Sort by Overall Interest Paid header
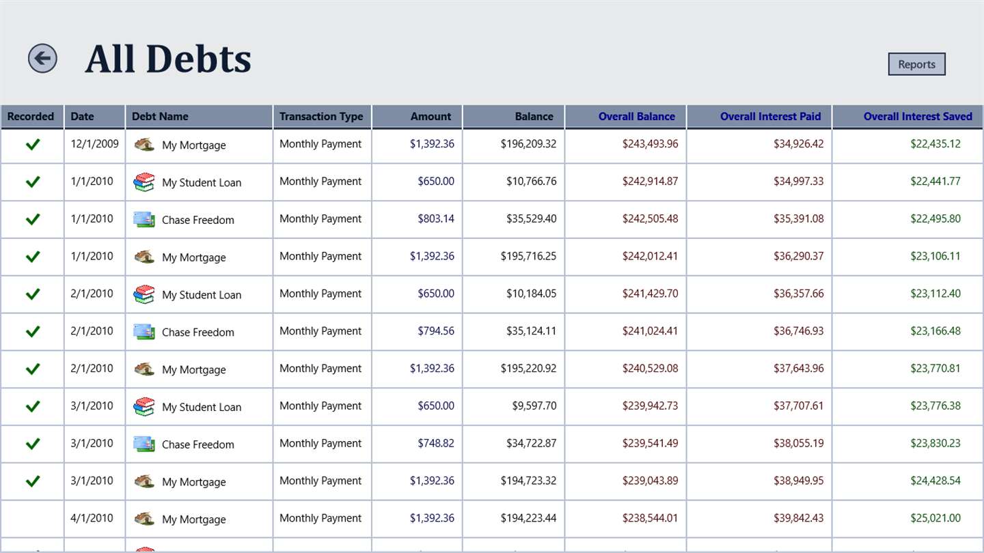984x553 pixels. click(x=770, y=117)
